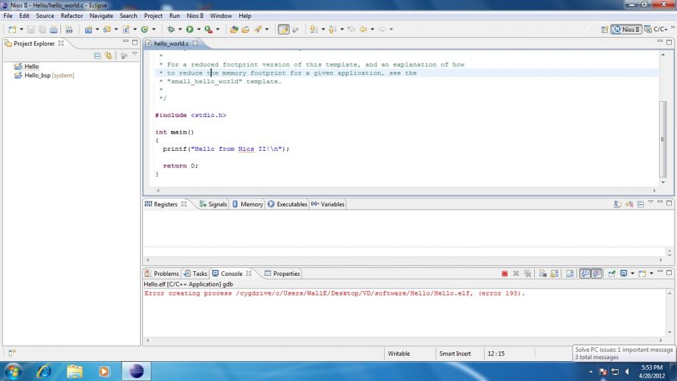This screenshot has height=381, width=677.
Task: Click the console horizontal scrollbar right arrow
Action: point(660,341)
